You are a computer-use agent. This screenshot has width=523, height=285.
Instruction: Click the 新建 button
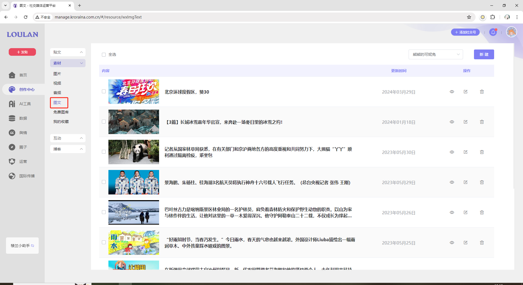tap(484, 54)
